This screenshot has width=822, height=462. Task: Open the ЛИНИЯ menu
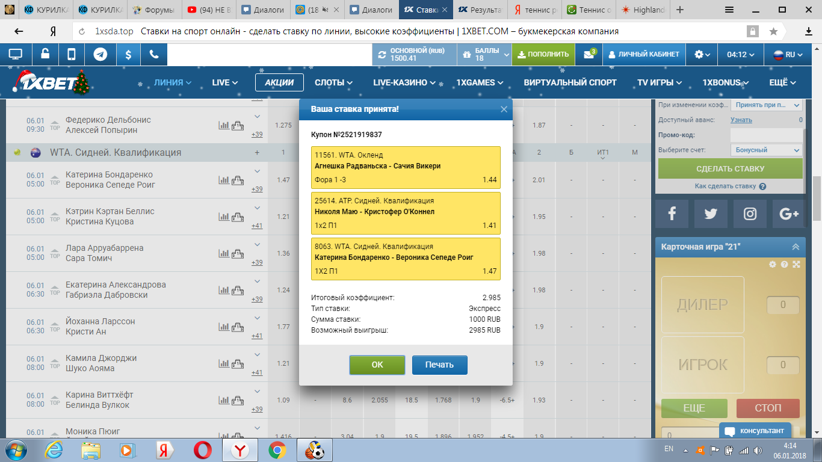tap(173, 82)
